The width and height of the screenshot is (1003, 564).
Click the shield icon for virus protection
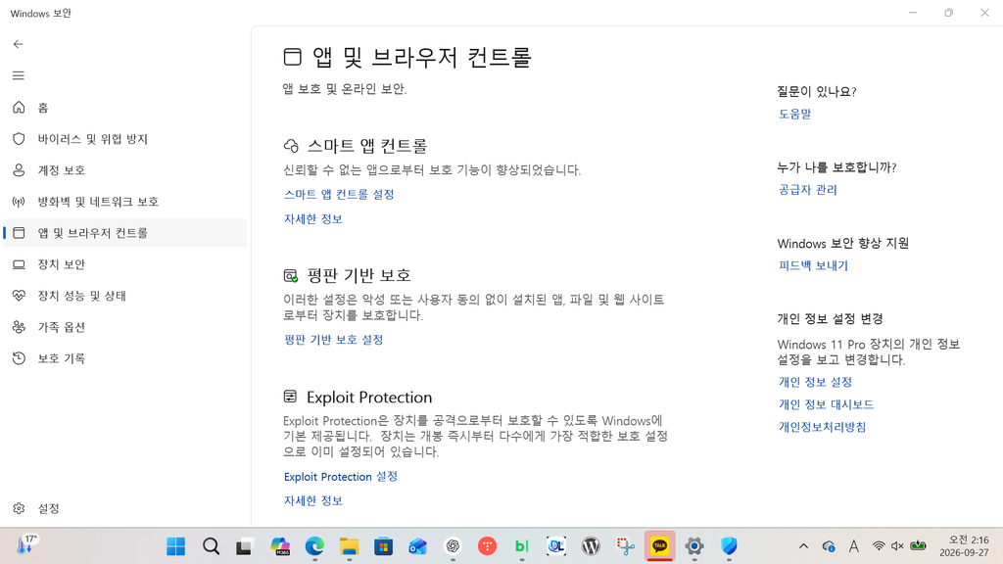(x=19, y=139)
